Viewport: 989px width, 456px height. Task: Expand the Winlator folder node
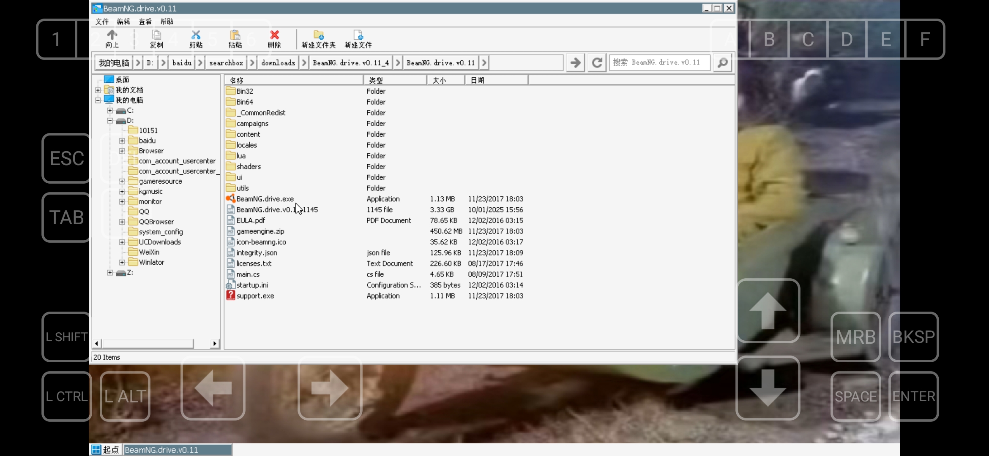pyautogui.click(x=122, y=263)
